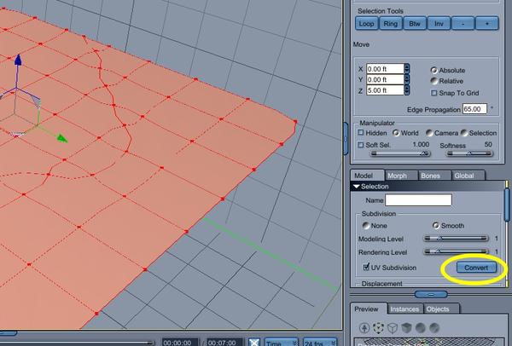Viewport: 512px width, 346px height.
Task: Click the panel collapse handle above Preview
Action: click(x=431, y=295)
